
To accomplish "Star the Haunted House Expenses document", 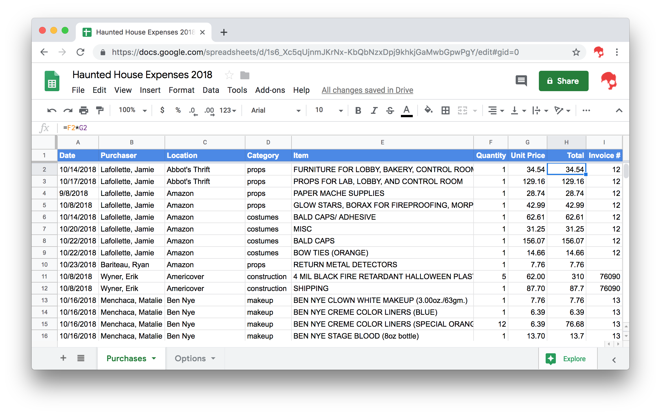I will [229, 75].
